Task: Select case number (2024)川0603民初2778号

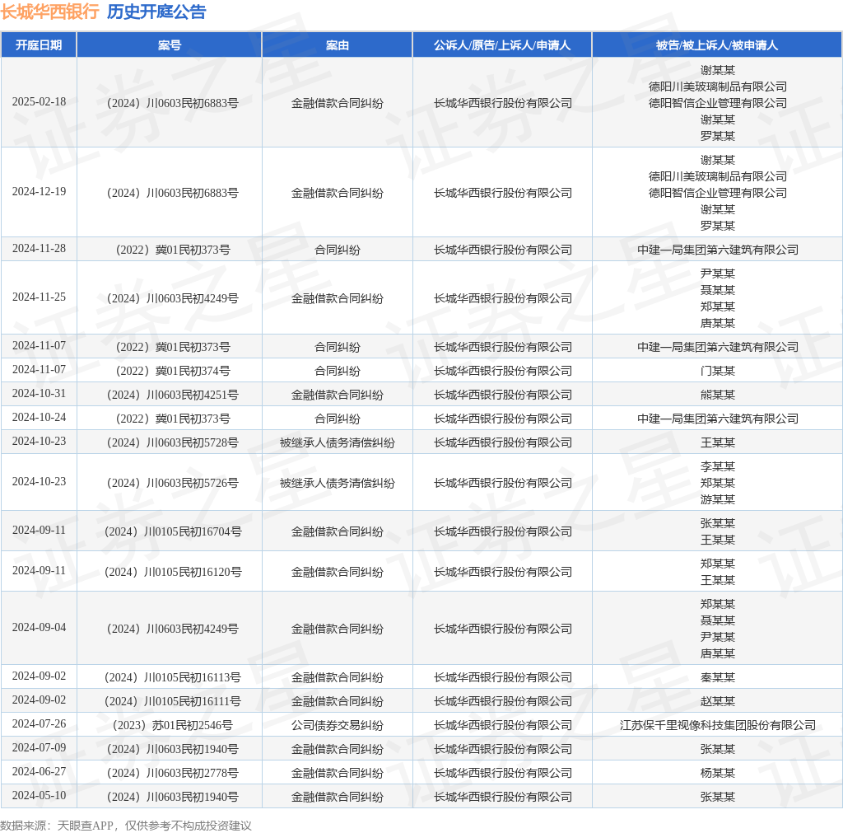Action: pos(173,773)
